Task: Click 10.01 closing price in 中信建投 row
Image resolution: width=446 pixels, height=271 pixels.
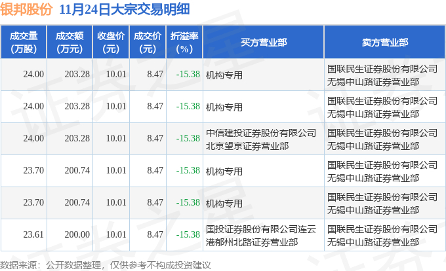Action: coord(116,139)
